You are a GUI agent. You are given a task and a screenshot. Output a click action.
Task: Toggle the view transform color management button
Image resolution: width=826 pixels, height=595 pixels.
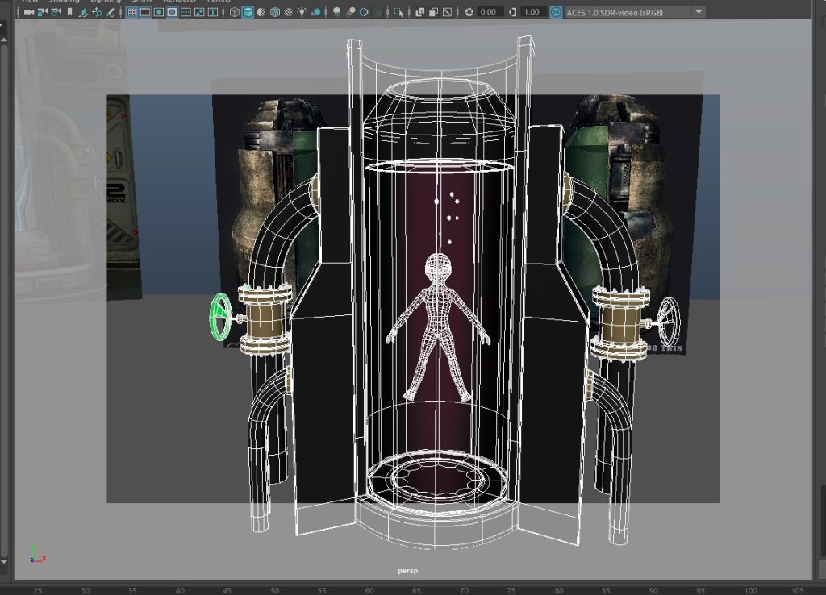556,12
